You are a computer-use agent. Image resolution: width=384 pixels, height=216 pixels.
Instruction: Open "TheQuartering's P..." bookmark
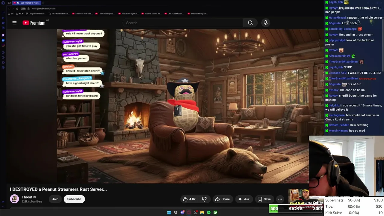point(197,13)
